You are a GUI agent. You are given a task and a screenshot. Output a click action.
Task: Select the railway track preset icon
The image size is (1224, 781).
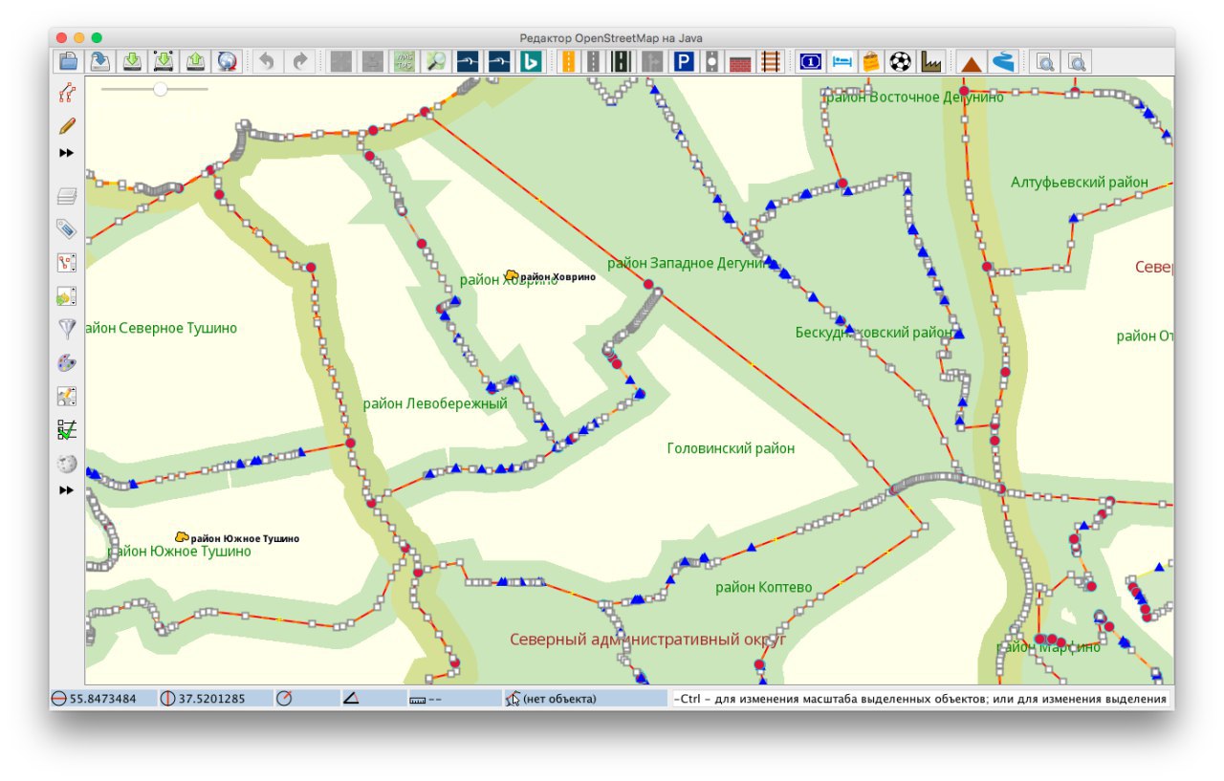point(770,61)
